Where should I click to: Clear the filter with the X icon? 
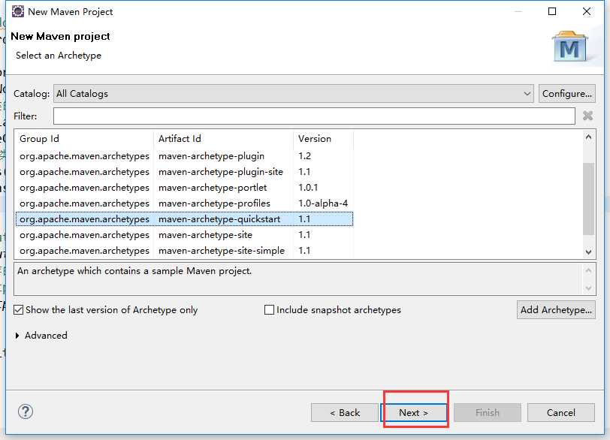[587, 116]
